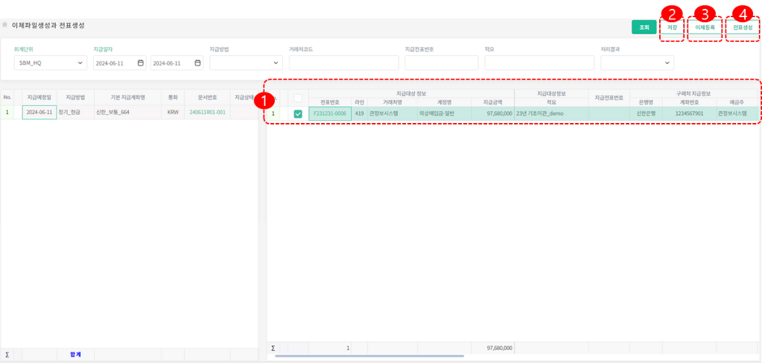The width and height of the screenshot is (762, 363).
Task: Open the calendar for the end 지급일자
Action: point(198,63)
